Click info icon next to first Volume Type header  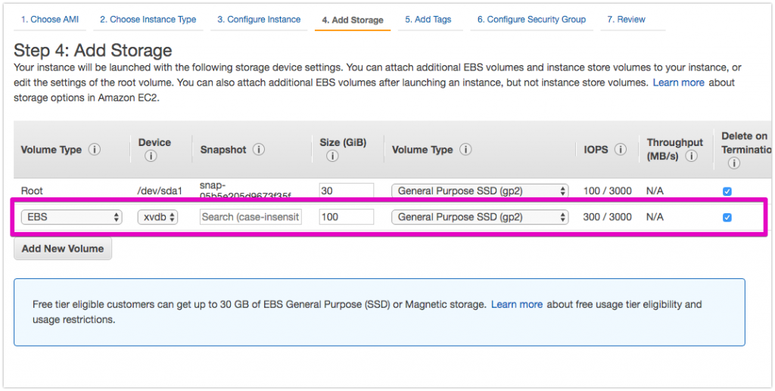point(95,150)
